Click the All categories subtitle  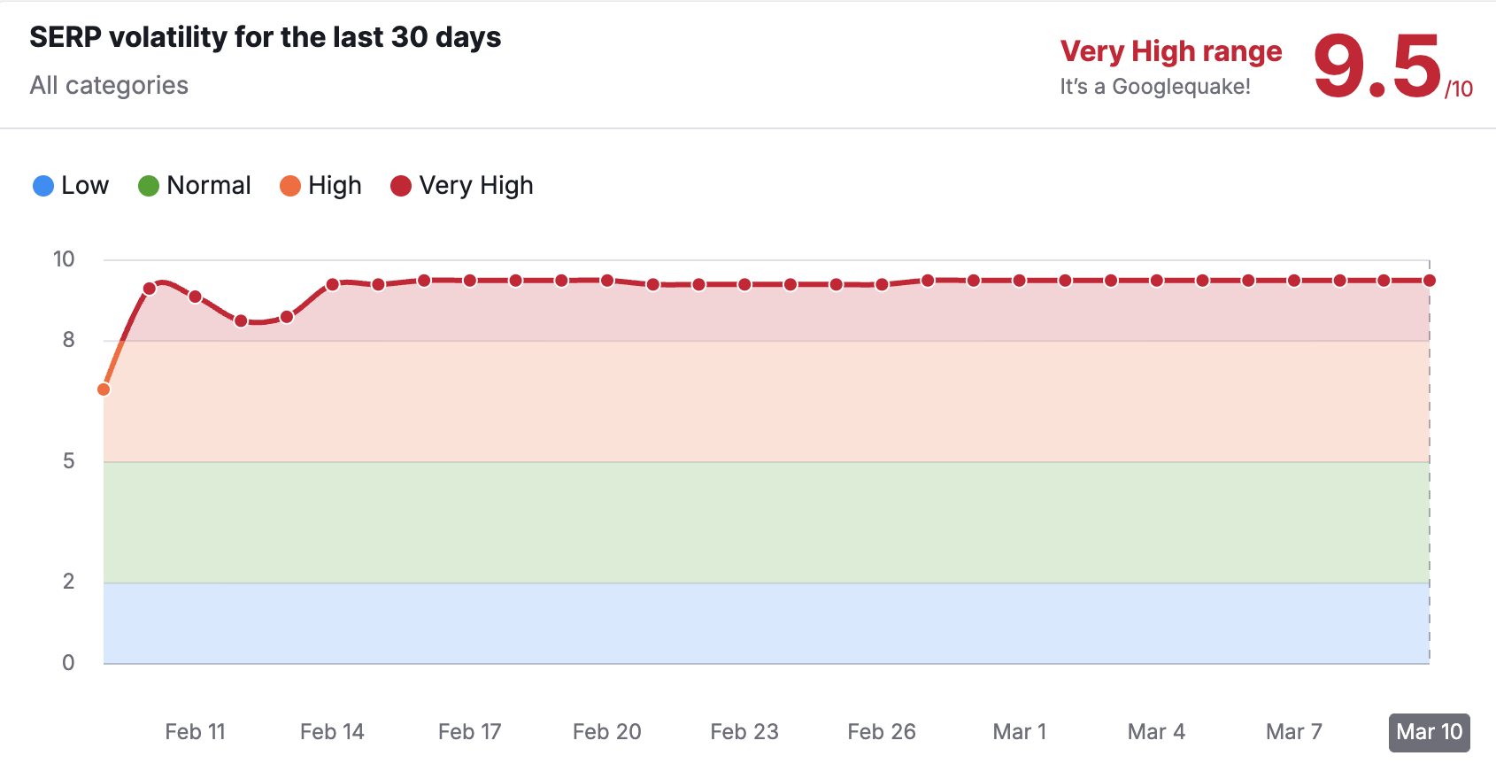(x=109, y=85)
